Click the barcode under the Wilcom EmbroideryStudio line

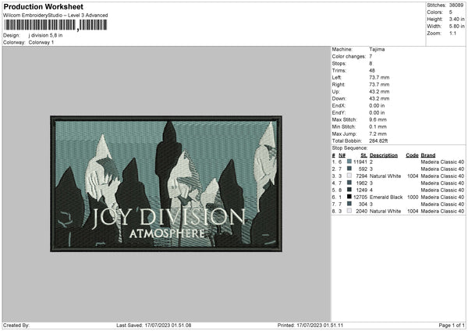pos(55,25)
